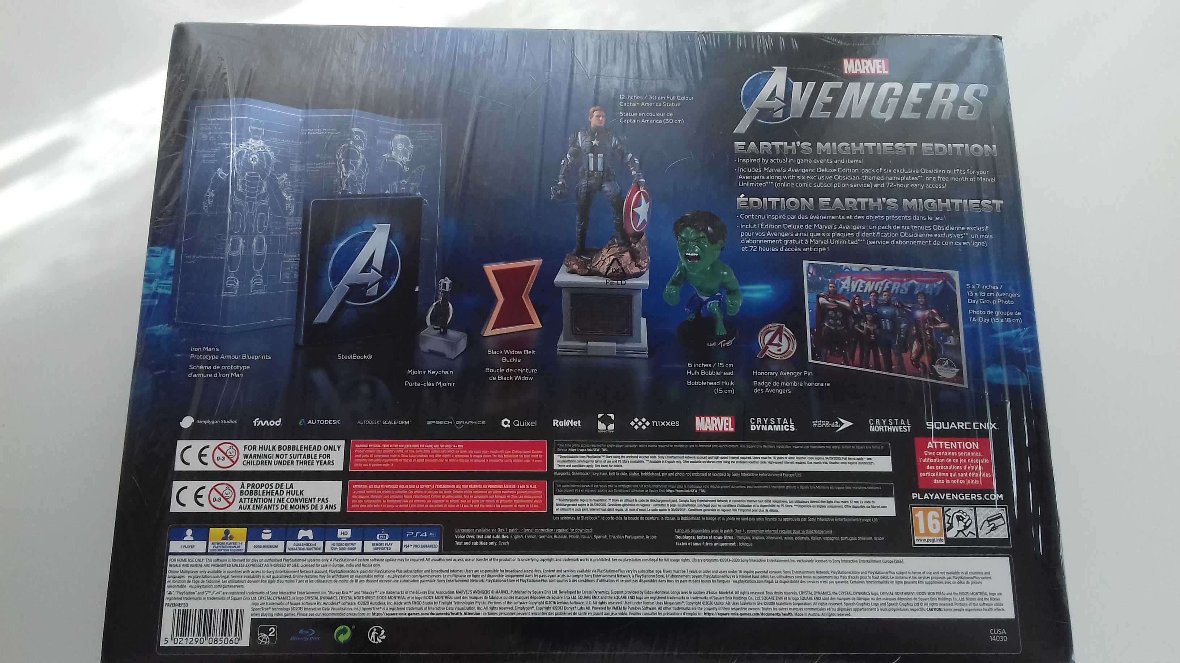Viewport: 1180px width, 663px height.
Task: Click the PS4 Pro Enhanced badge
Action: (420, 540)
